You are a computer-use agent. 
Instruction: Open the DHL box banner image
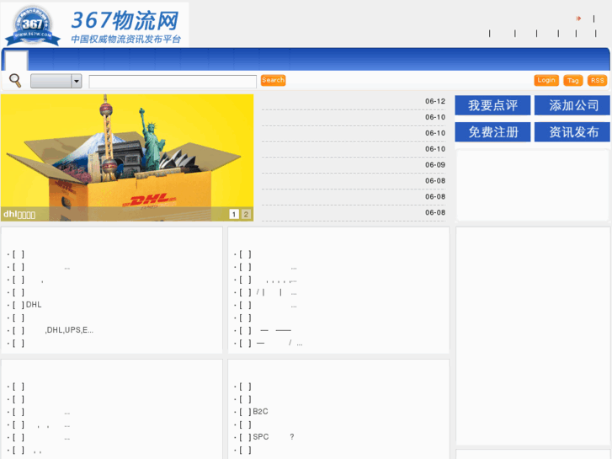(x=127, y=157)
